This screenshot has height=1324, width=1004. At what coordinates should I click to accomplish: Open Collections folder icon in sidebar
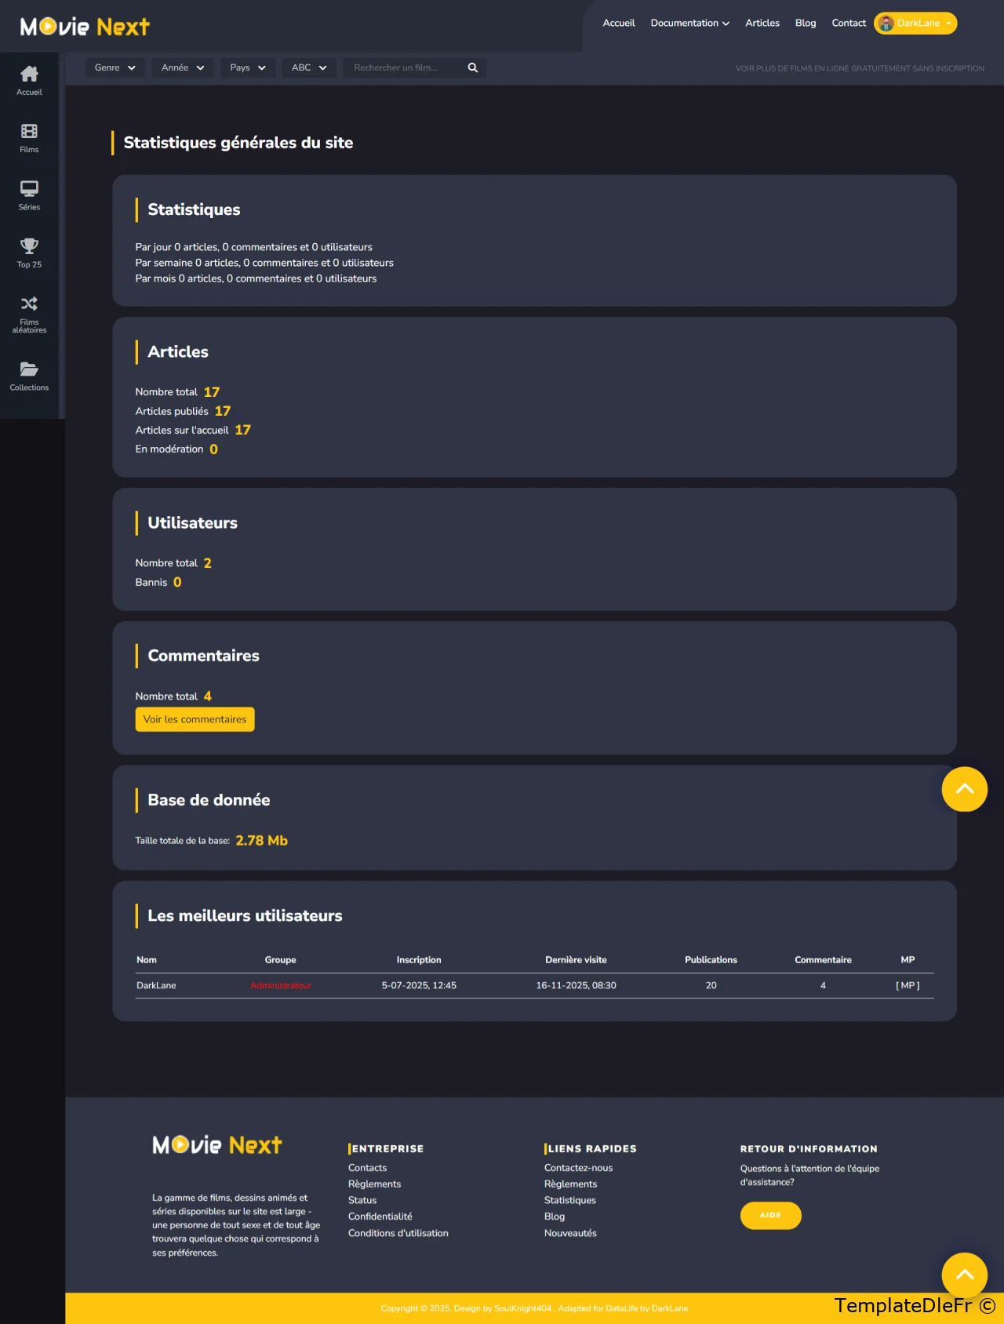coord(29,369)
